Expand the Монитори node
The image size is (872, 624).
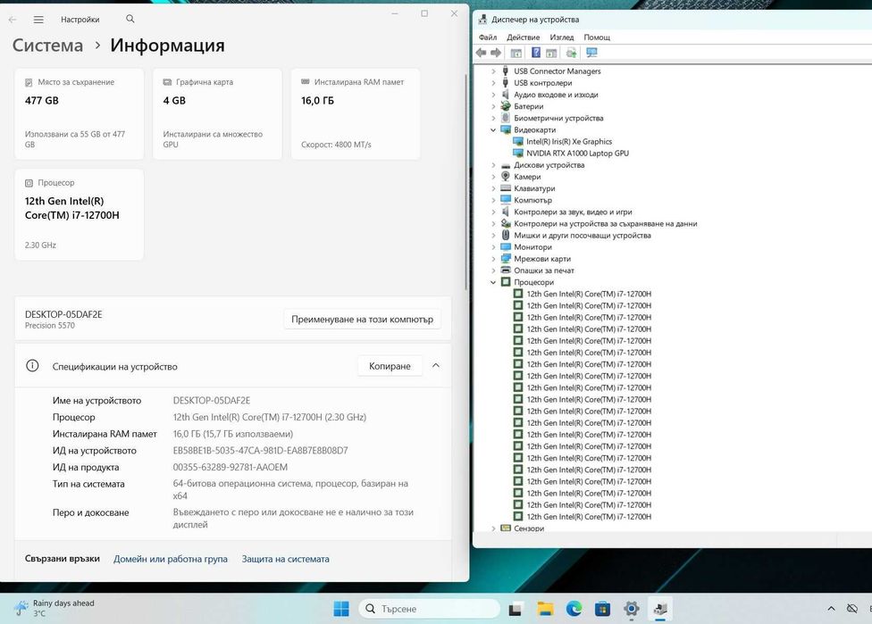click(493, 246)
